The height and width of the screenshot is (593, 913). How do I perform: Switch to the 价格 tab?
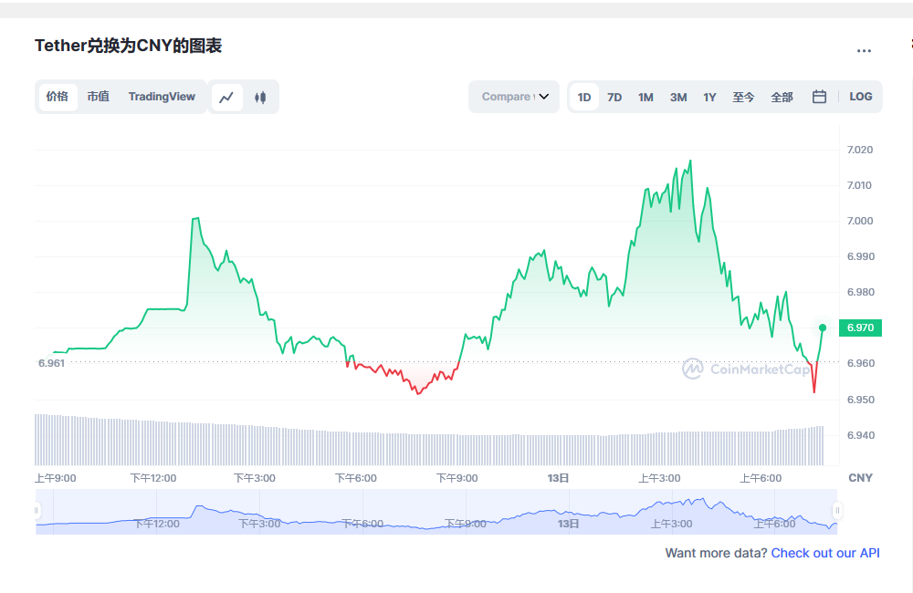57,96
